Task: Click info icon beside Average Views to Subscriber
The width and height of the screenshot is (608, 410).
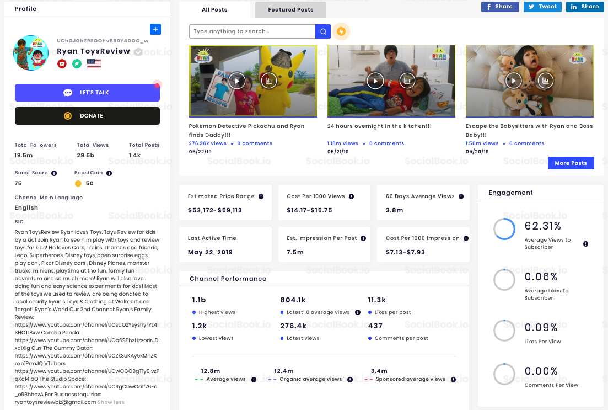Action: pos(585,244)
